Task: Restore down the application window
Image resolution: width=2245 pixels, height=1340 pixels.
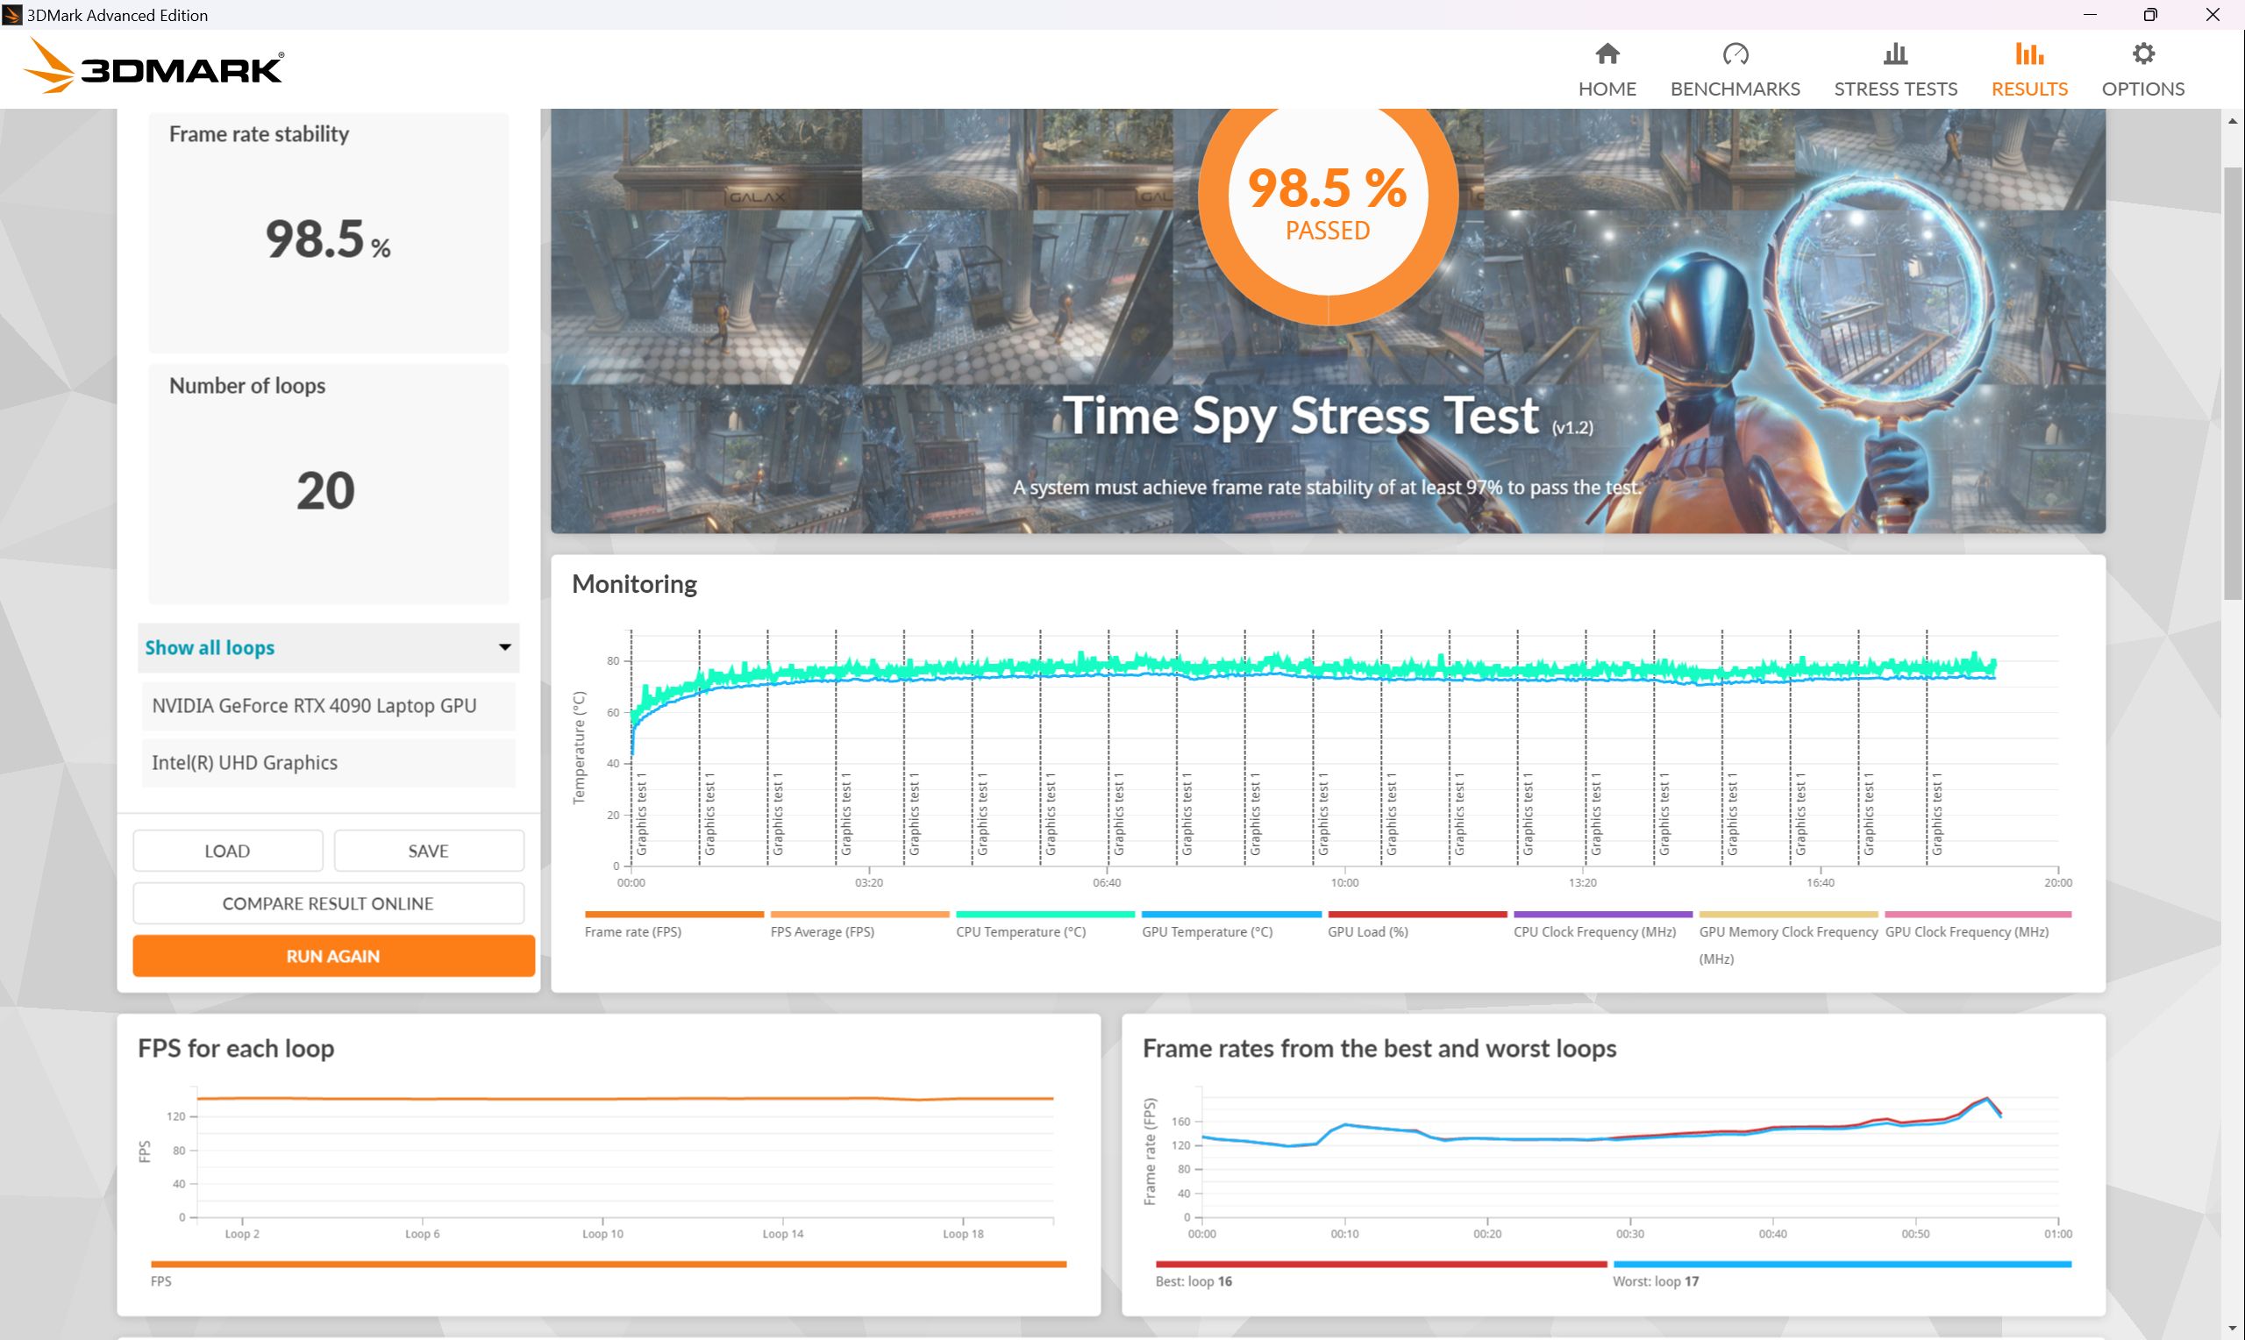Action: pyautogui.click(x=2150, y=14)
